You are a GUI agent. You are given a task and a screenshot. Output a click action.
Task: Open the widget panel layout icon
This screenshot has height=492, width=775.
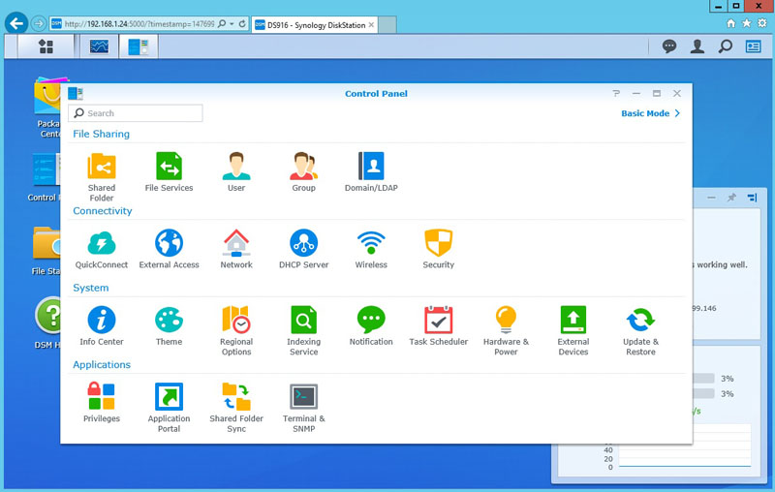pyautogui.click(x=753, y=198)
